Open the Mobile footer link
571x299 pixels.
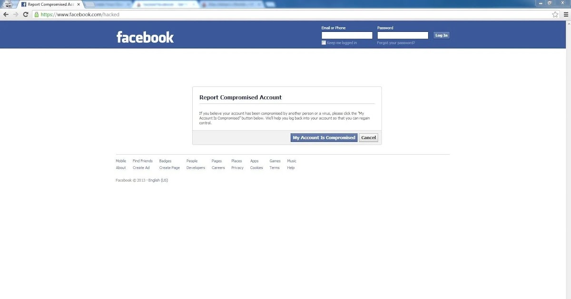pos(121,161)
